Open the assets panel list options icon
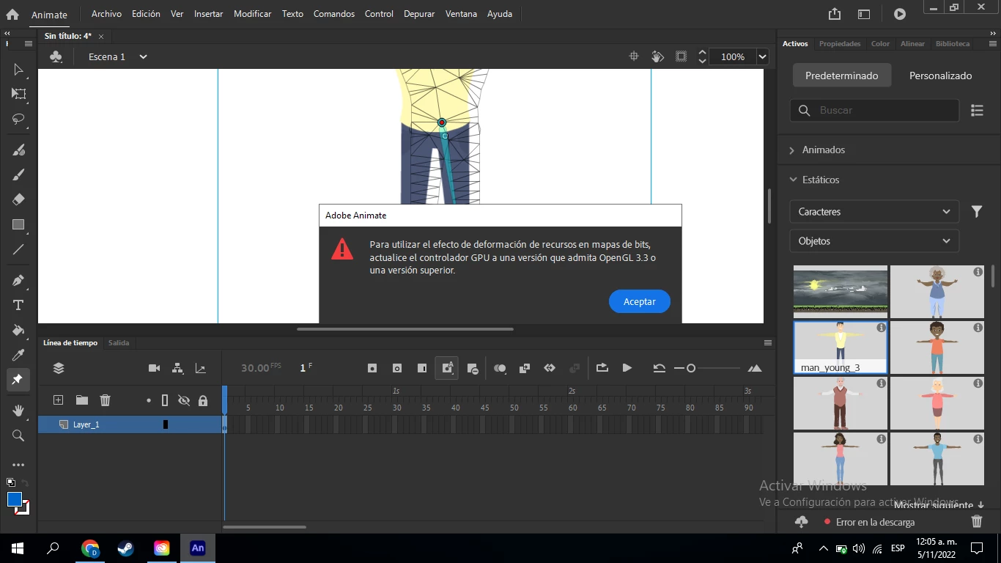 [x=977, y=110]
